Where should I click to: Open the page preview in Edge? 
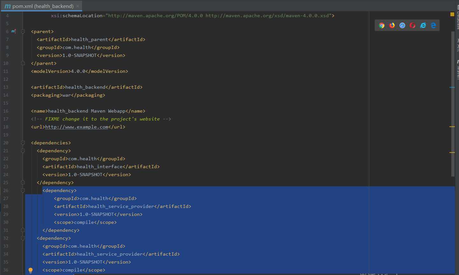pyautogui.click(x=433, y=25)
